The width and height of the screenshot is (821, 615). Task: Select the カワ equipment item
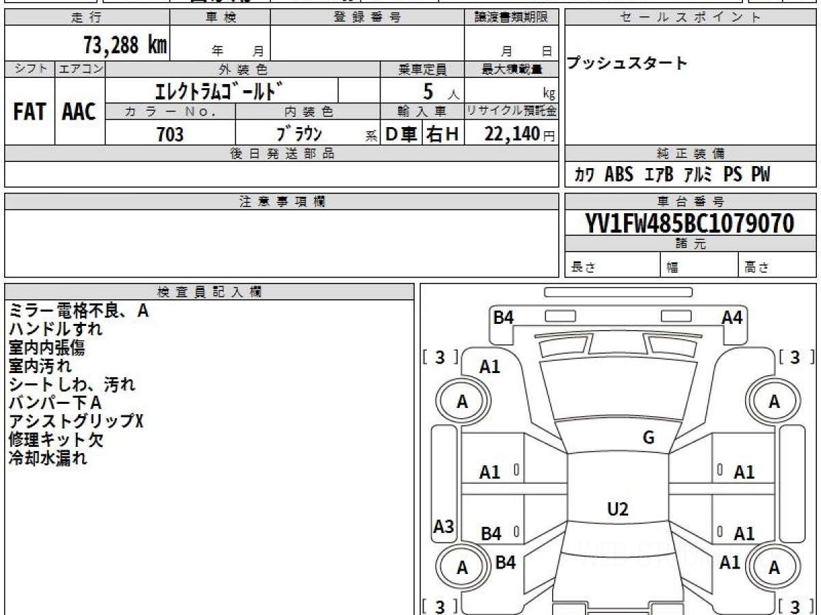tap(584, 175)
